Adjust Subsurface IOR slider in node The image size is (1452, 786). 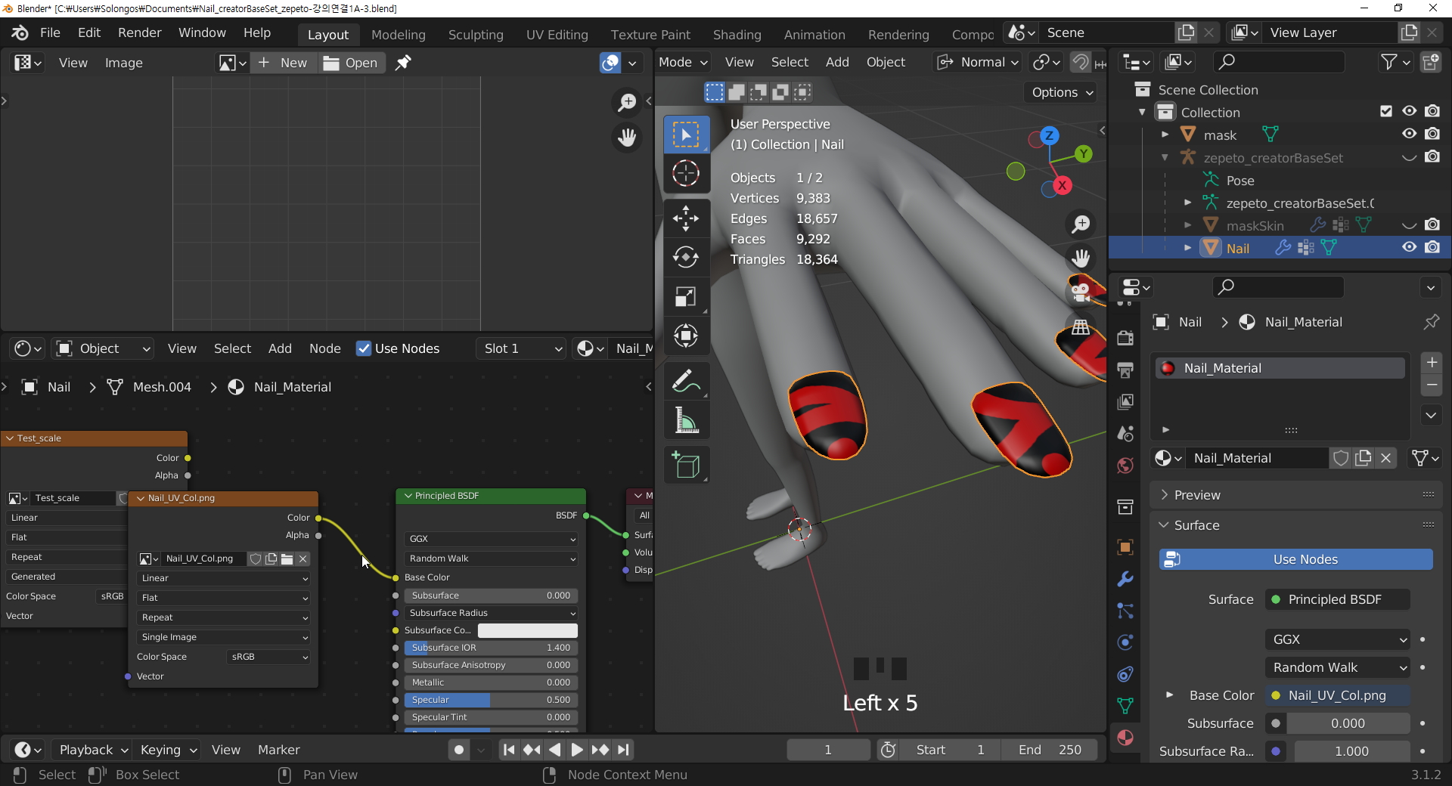491,648
